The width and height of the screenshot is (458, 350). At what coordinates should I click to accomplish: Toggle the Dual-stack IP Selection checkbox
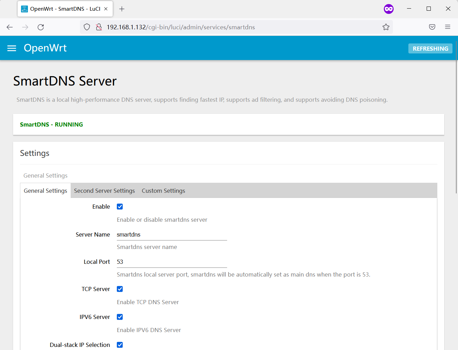click(120, 345)
